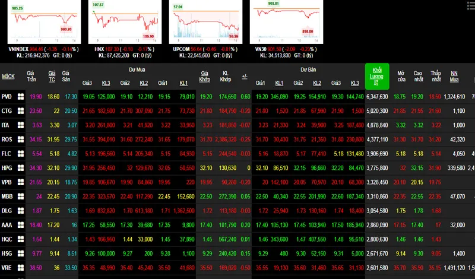Click HPG matched price 32.10
This screenshot has height=279, width=475.
click(206, 168)
